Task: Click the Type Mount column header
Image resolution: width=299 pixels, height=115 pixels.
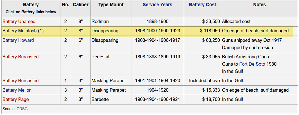Action: (x=111, y=5)
